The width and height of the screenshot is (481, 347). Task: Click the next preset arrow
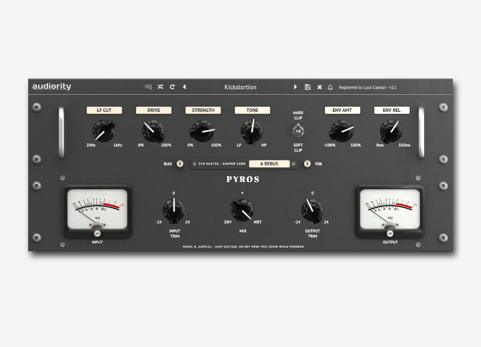pyautogui.click(x=296, y=87)
